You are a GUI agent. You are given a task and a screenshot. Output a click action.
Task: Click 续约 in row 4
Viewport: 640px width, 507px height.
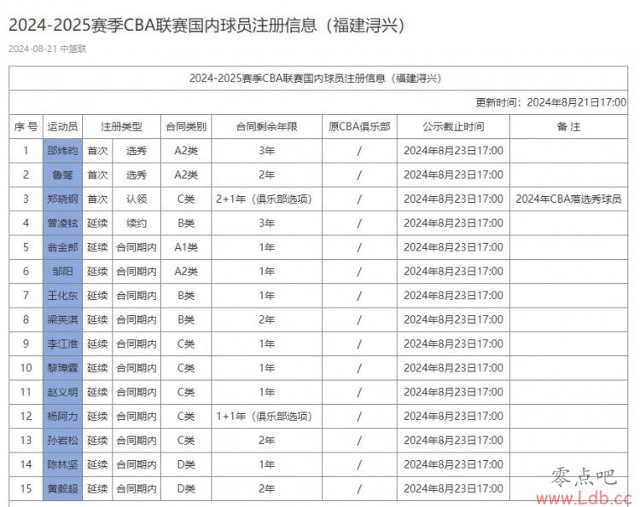[137, 223]
